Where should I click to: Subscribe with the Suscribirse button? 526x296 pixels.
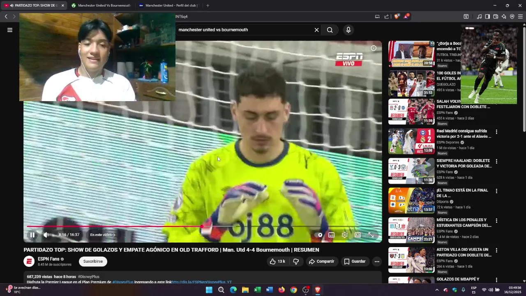click(x=93, y=261)
